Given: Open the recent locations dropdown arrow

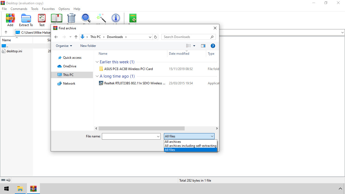Looking at the screenshot, I should coord(70,37).
